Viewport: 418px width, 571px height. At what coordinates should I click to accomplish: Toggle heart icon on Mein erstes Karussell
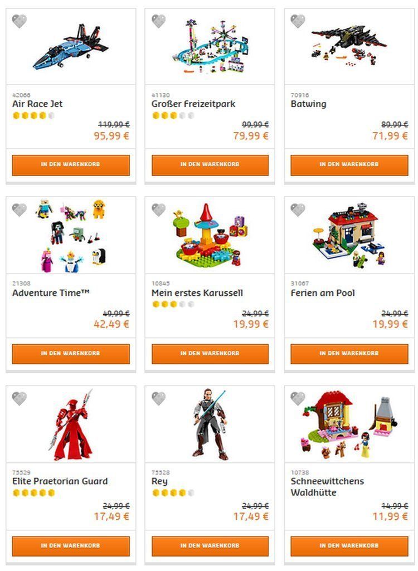point(159,209)
